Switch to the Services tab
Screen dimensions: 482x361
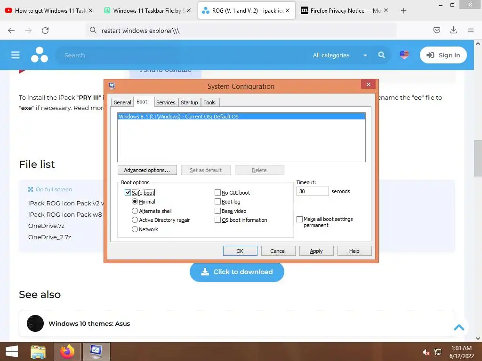click(x=166, y=102)
